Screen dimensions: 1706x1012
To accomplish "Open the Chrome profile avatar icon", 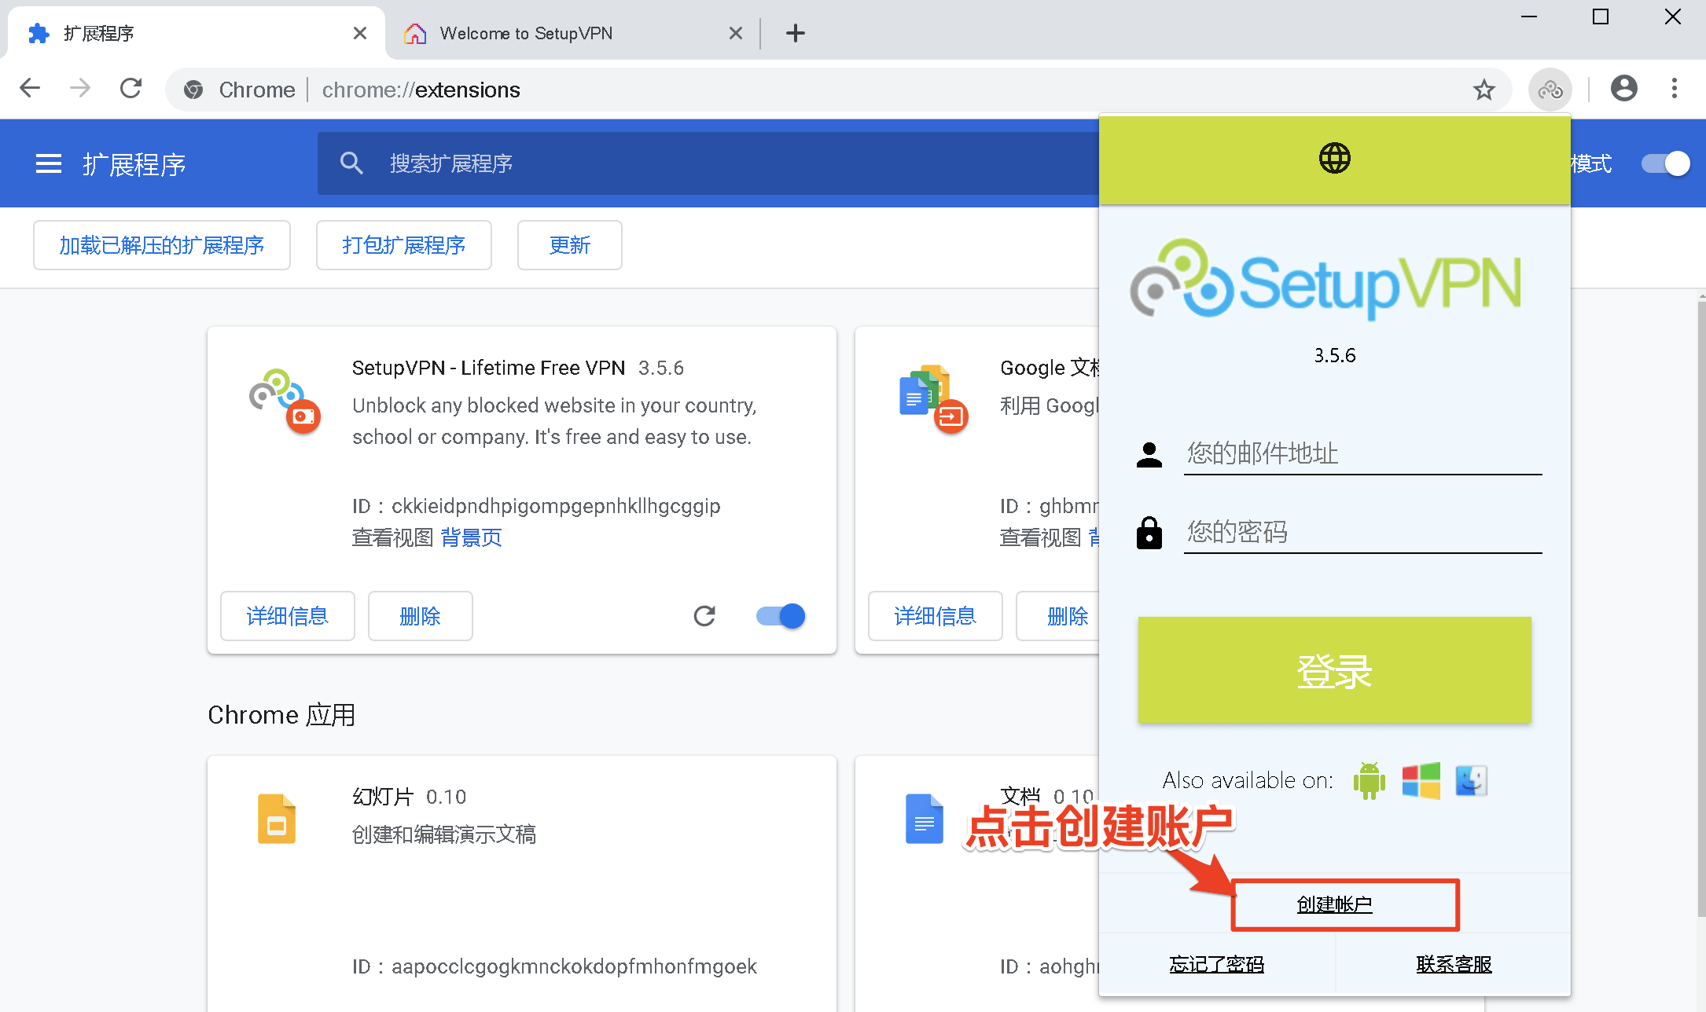I will tap(1623, 89).
